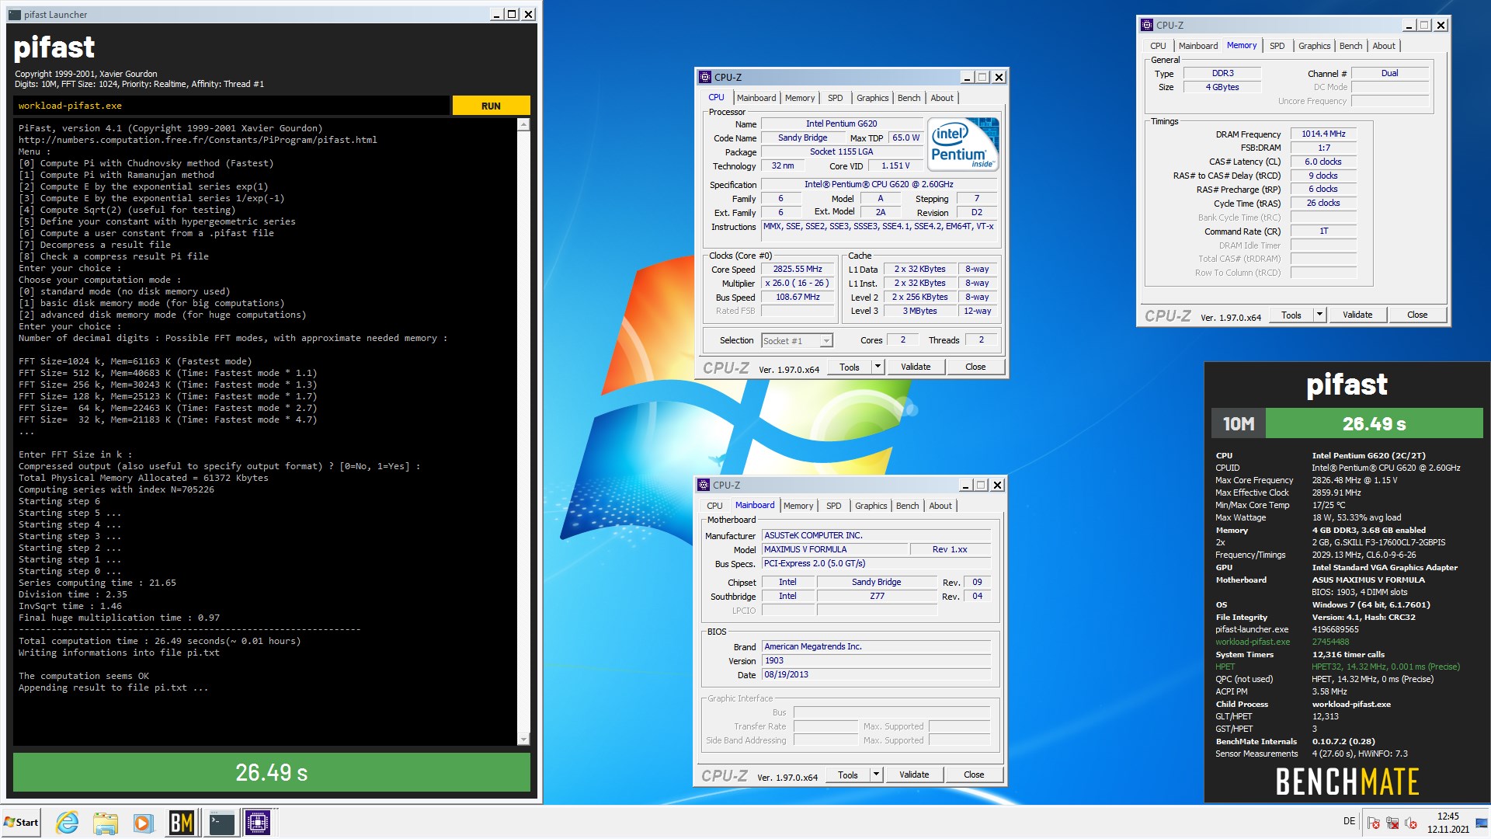1491x839 pixels.
Task: Select CPU tab in Memory CPU-Z window
Action: coord(1158,46)
